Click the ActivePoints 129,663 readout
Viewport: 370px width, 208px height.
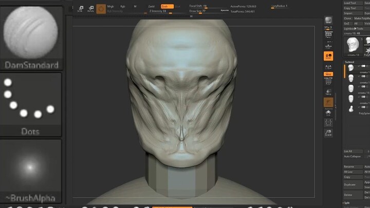point(243,6)
